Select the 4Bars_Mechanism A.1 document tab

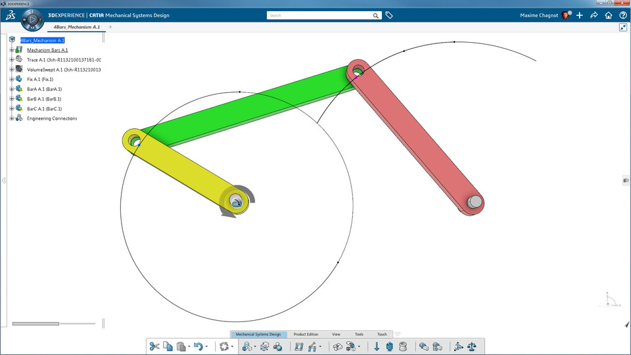(x=77, y=27)
